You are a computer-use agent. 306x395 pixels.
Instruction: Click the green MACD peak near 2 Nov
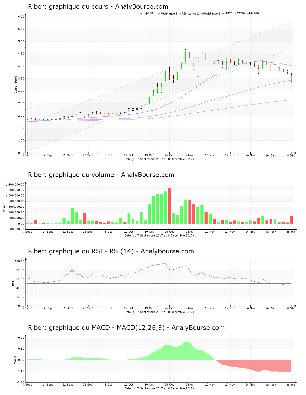[x=187, y=350]
